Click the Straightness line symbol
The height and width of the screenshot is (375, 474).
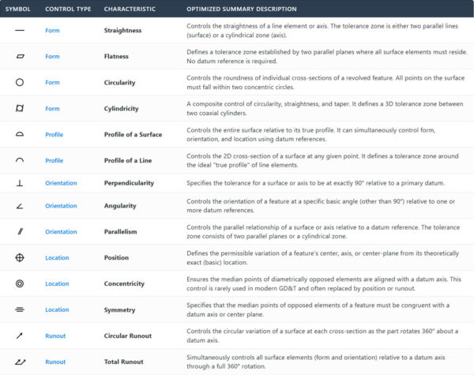(20, 30)
